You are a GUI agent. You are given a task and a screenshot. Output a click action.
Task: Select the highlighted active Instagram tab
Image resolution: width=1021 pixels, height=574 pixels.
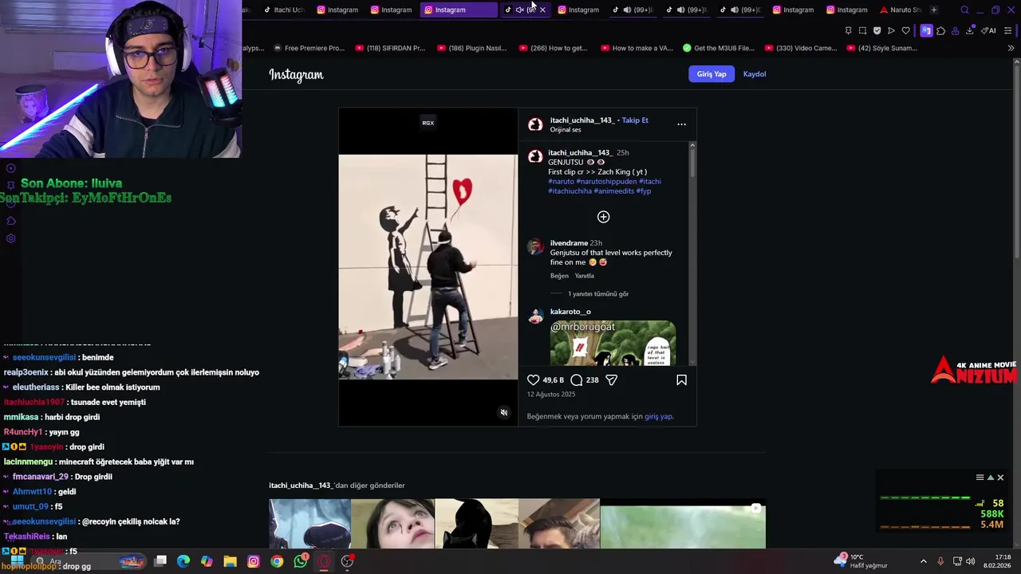click(458, 10)
